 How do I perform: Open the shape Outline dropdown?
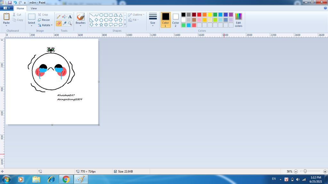(x=136, y=15)
